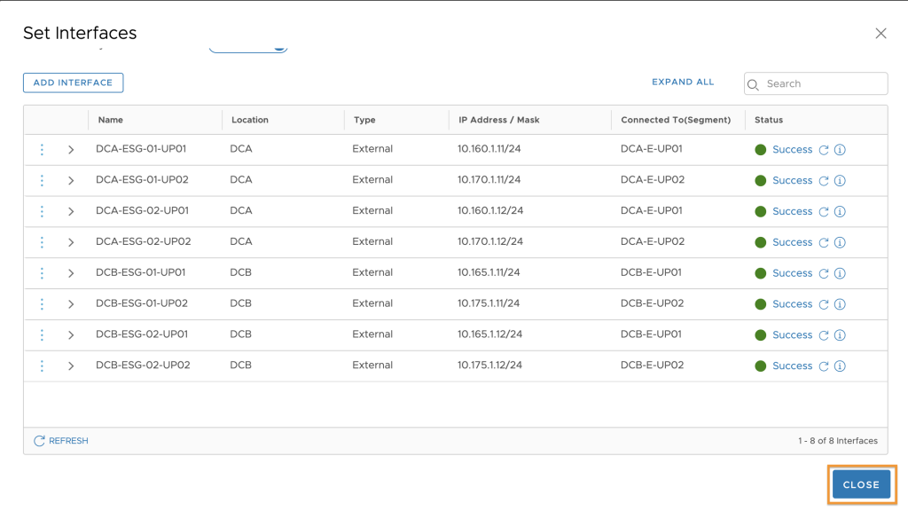Expand the DCA-ESG-01-UP01 interface row
The height and width of the screenshot is (519, 908).
click(71, 149)
